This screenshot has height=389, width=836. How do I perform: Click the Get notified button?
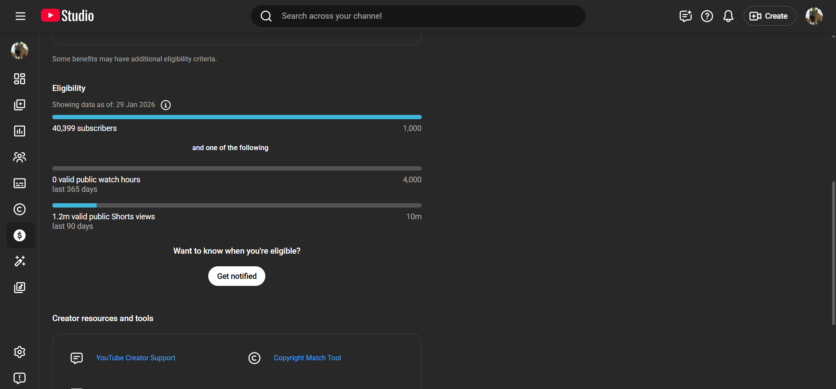coord(237,276)
